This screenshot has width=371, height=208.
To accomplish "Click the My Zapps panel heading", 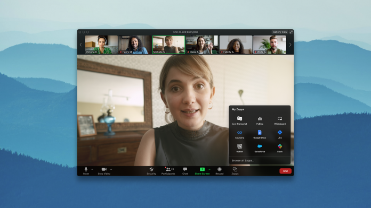I will tap(238, 109).
